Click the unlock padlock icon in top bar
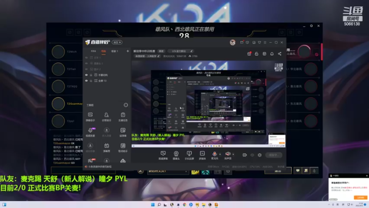 point(256,54)
